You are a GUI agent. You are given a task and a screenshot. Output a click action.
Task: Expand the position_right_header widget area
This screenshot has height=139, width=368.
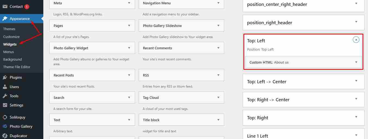(x=304, y=23)
